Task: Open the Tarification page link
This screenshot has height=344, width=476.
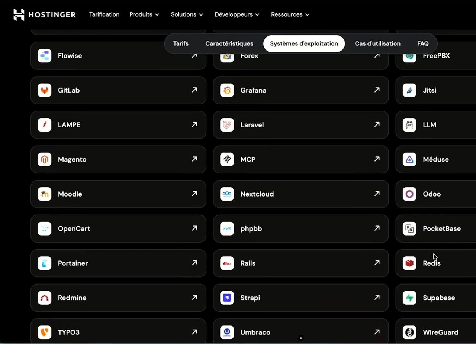Action: click(104, 14)
